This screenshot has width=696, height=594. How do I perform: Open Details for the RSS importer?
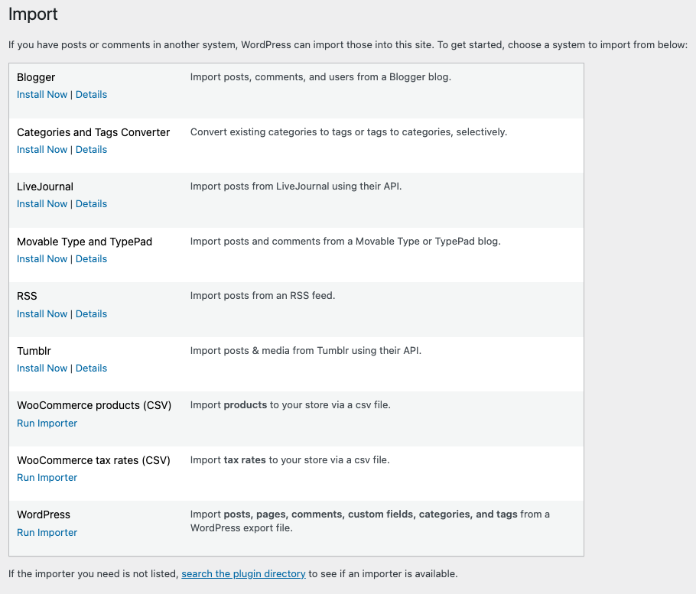point(92,313)
